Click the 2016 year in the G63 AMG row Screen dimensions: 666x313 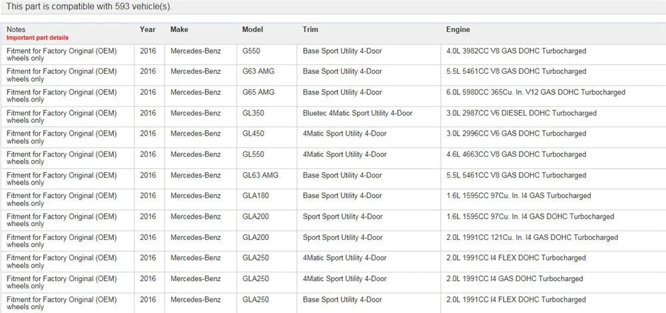(148, 71)
